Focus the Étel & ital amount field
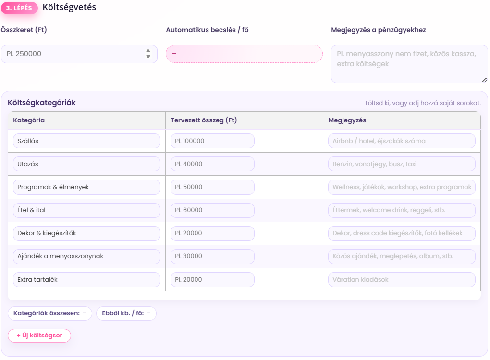 (212, 210)
